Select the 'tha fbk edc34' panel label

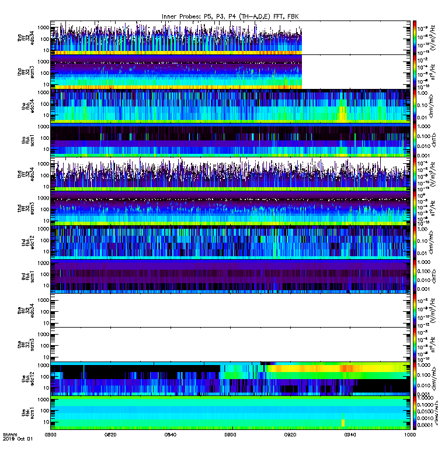[28, 106]
